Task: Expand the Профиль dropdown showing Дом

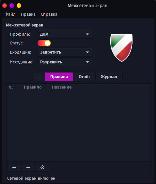Action: click(65, 34)
